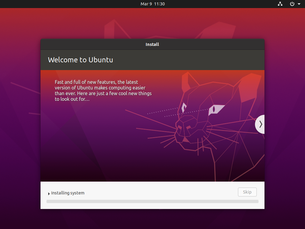Screen dimensions: 305x229
Task: Click the Welcome to Ubuntu heading
Action: (x=80, y=60)
